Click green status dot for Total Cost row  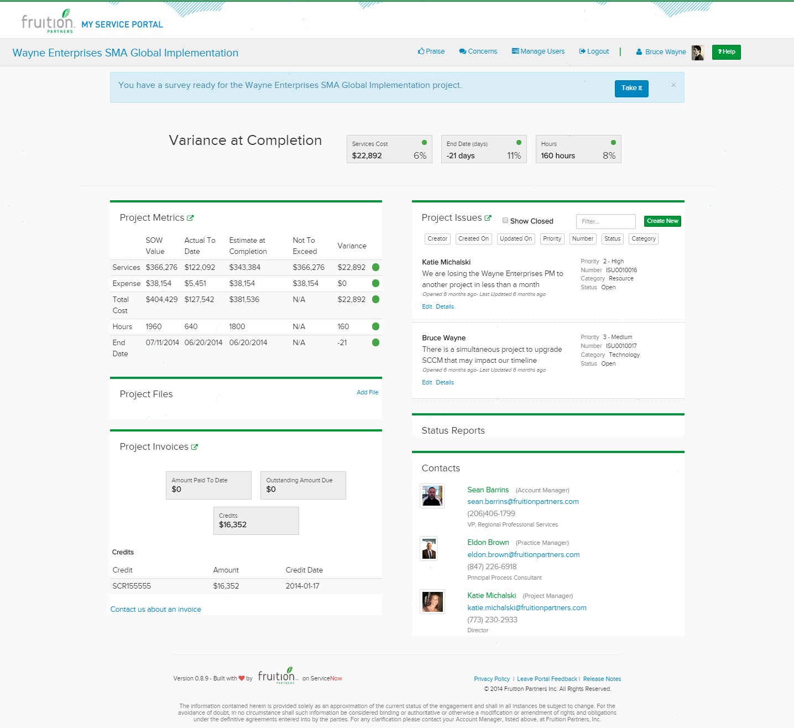pos(376,299)
